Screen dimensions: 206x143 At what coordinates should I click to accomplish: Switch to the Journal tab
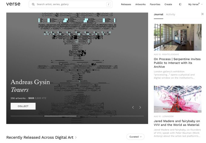(158, 14)
